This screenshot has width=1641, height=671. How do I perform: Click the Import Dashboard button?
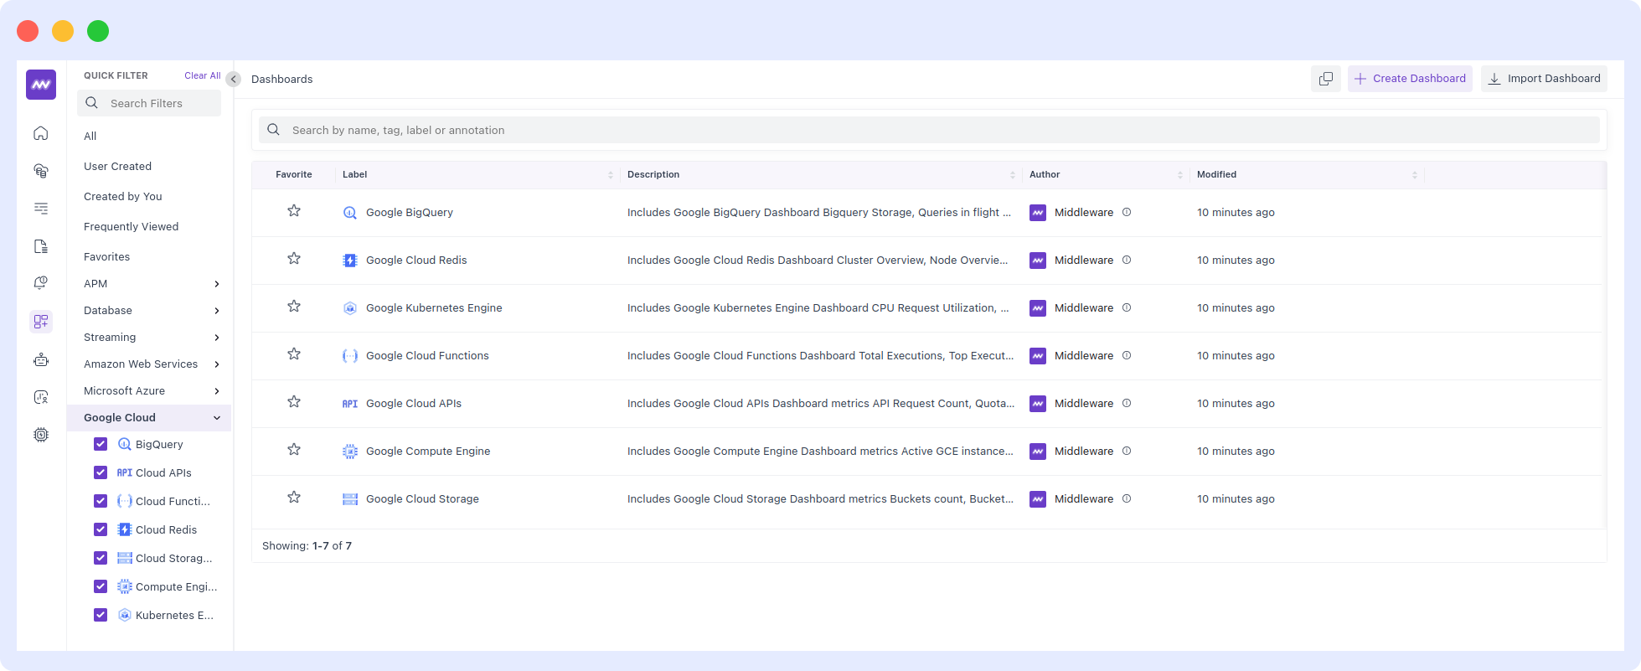tap(1544, 79)
